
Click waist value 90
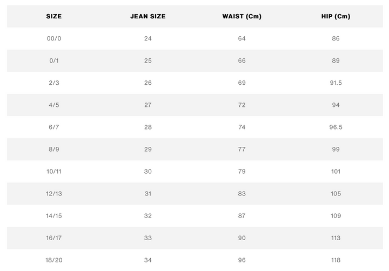point(242,238)
